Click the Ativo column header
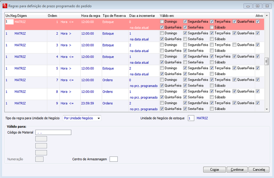Viewport: 274px width, 178px height. tap(259, 16)
